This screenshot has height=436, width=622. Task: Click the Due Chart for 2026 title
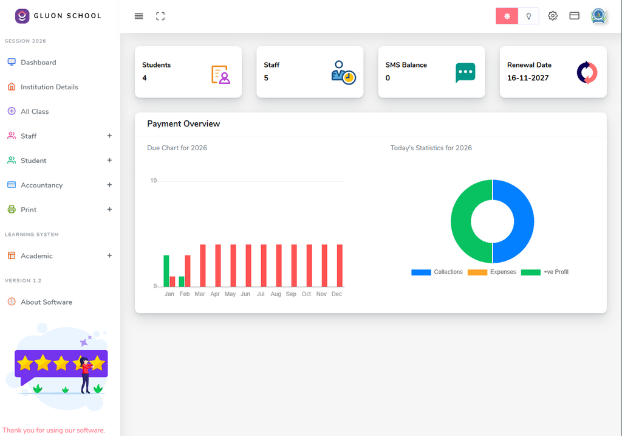click(177, 148)
